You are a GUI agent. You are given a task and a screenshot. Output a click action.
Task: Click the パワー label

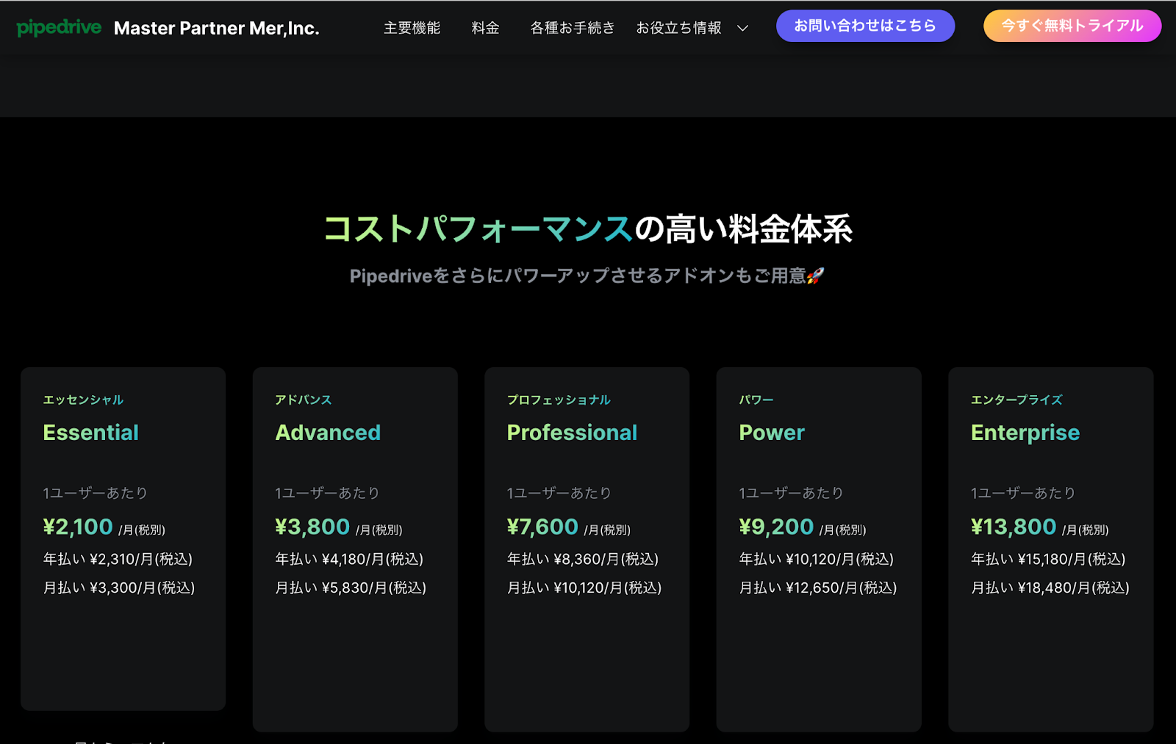click(x=756, y=400)
